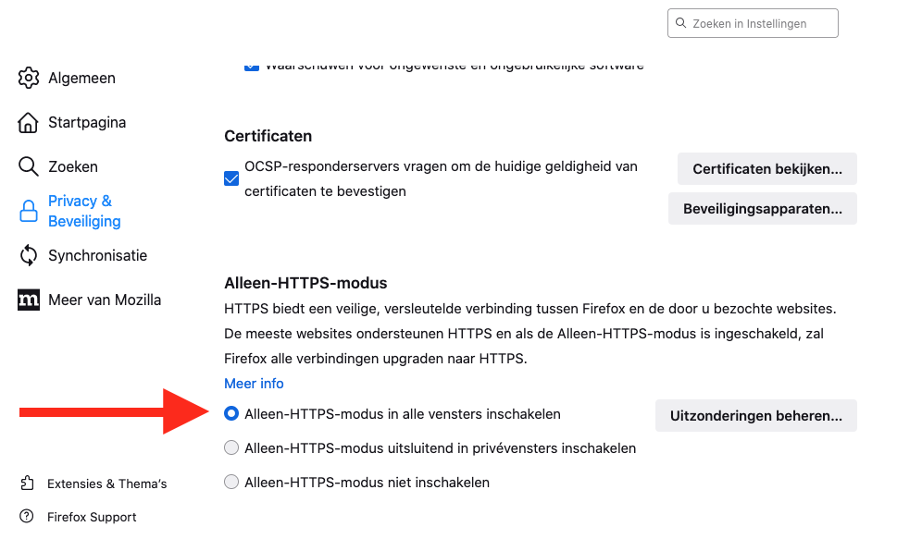The height and width of the screenshot is (551, 897).
Task: Uncheck the OCSP-responderservers checkbox
Action: [231, 178]
